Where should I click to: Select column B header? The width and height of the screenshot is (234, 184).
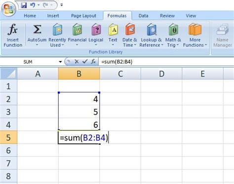79,74
